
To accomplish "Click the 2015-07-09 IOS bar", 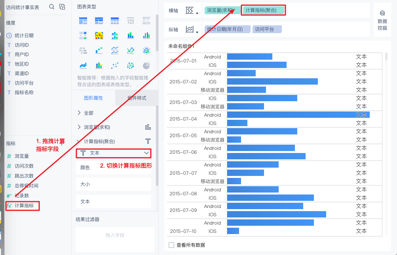I will pos(277,214).
